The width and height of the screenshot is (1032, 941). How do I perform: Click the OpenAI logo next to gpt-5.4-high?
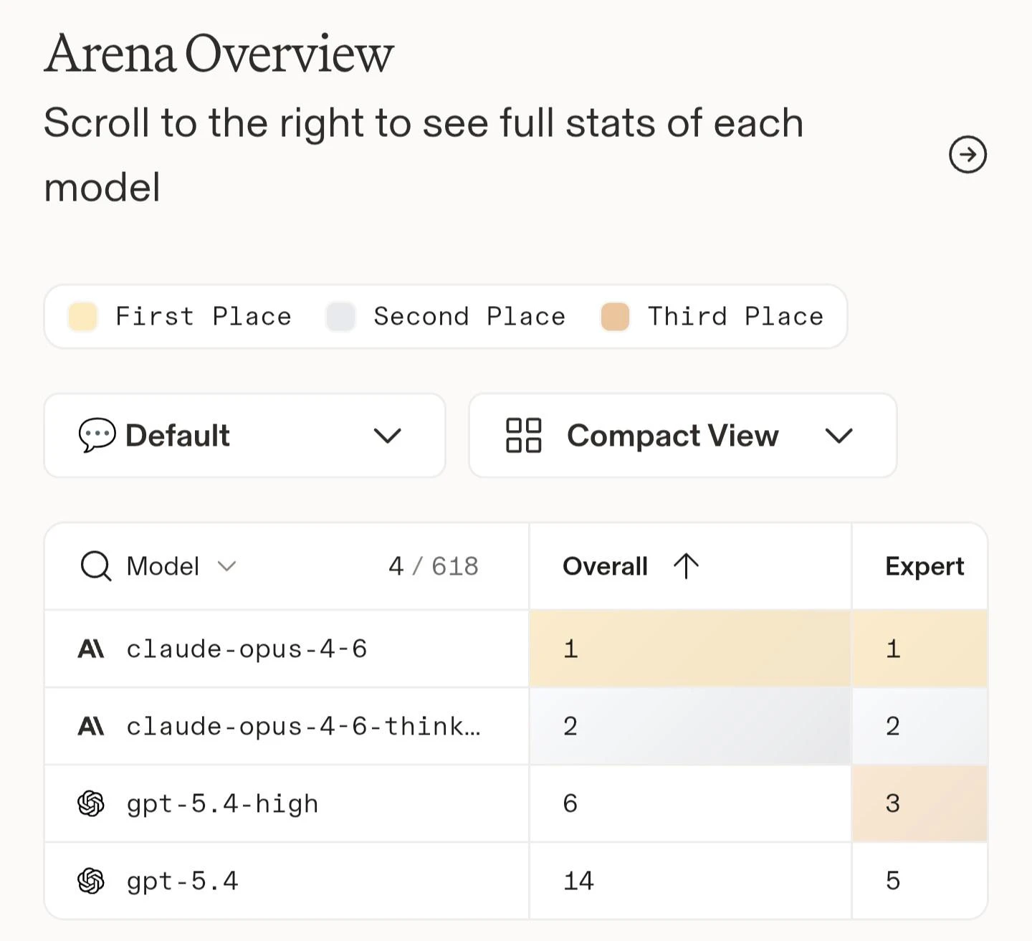click(x=91, y=804)
